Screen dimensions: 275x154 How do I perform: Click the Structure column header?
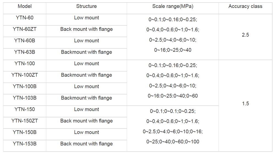[86, 6]
